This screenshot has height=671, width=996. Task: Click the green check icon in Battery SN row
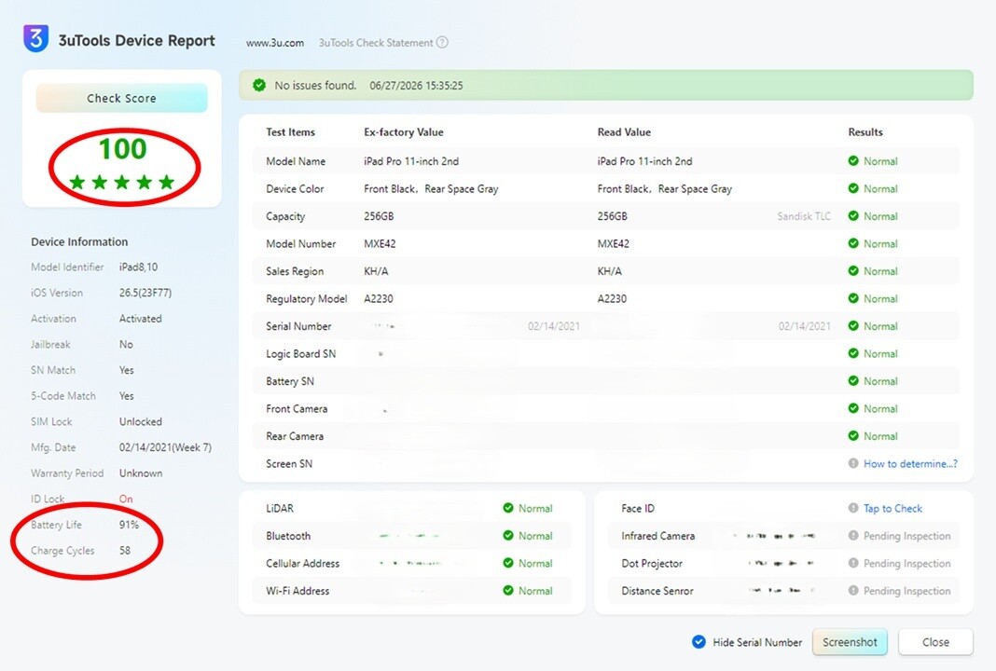click(853, 381)
